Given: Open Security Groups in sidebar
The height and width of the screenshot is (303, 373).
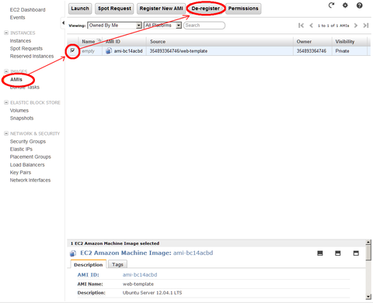Looking at the screenshot, I should [28, 142].
